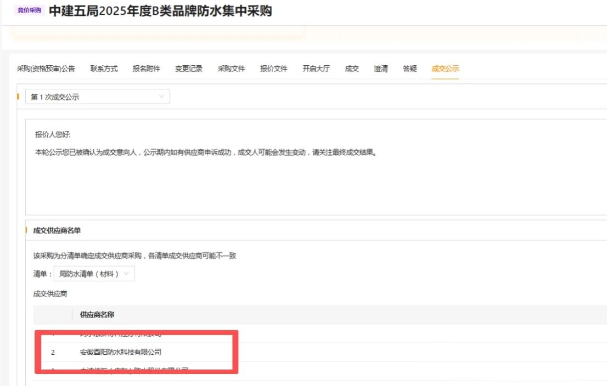
Task: Click the active 成交公示 tab
Action: pyautogui.click(x=445, y=69)
